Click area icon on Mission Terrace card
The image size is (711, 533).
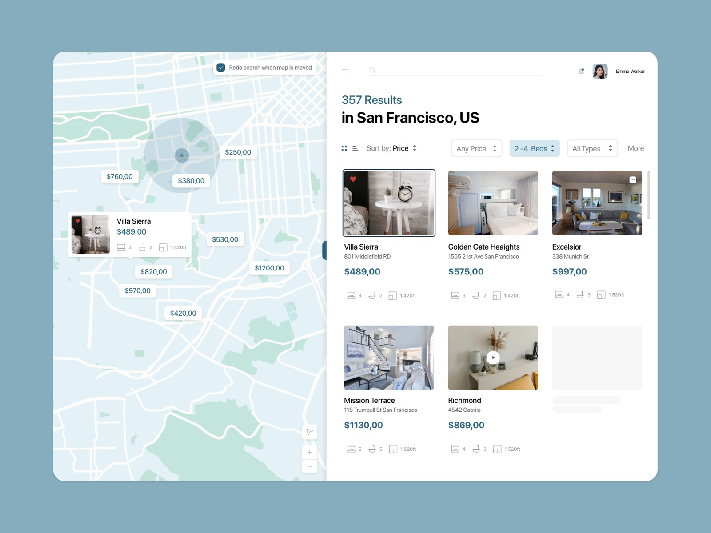[393, 449]
